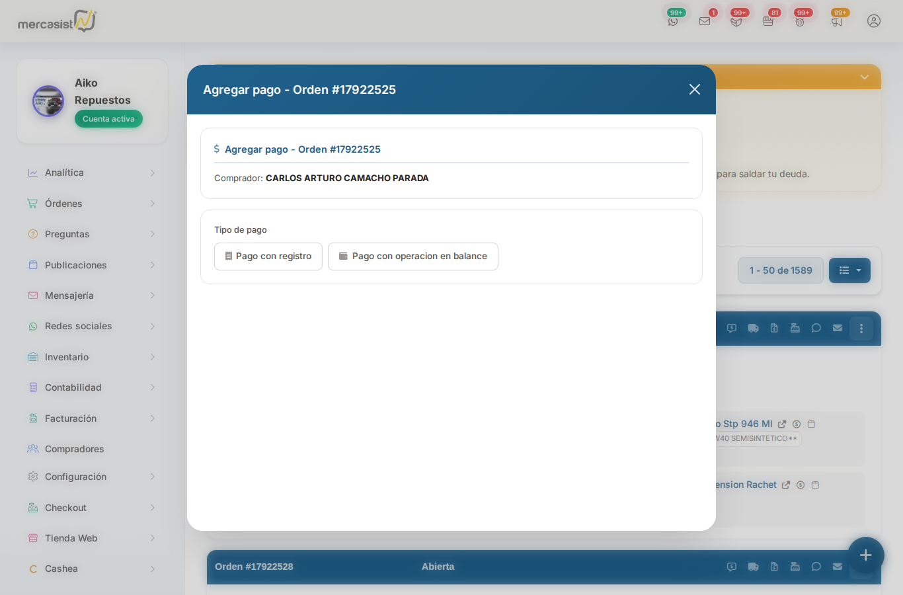This screenshot has height=595, width=903.
Task: Open the list view dropdown button
Action: point(849,270)
